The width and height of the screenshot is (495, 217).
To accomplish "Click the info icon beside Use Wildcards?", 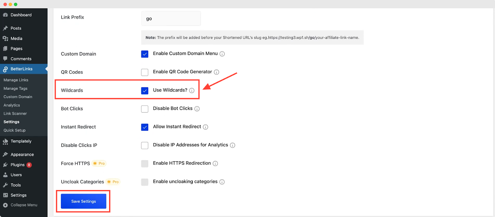I will point(192,90).
